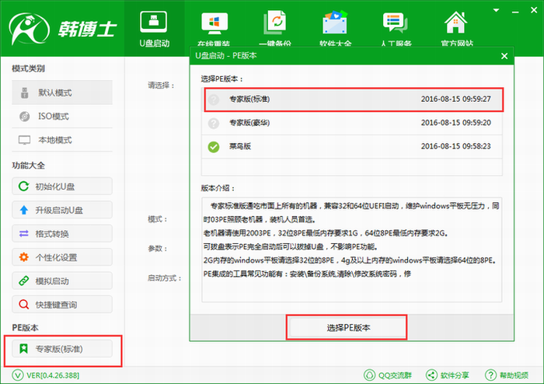Click 初始化U盘 refresh icon button

(62, 186)
